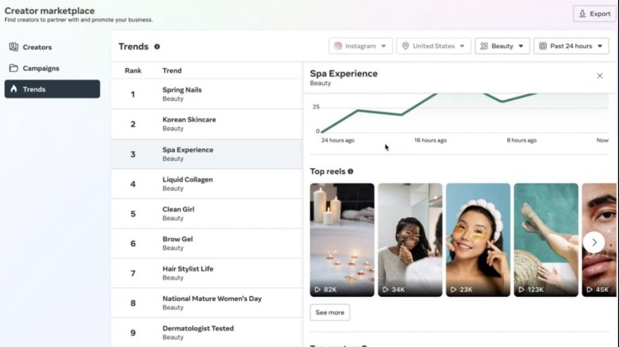Go to the Creators section
The height and width of the screenshot is (347, 619).
[52, 47]
